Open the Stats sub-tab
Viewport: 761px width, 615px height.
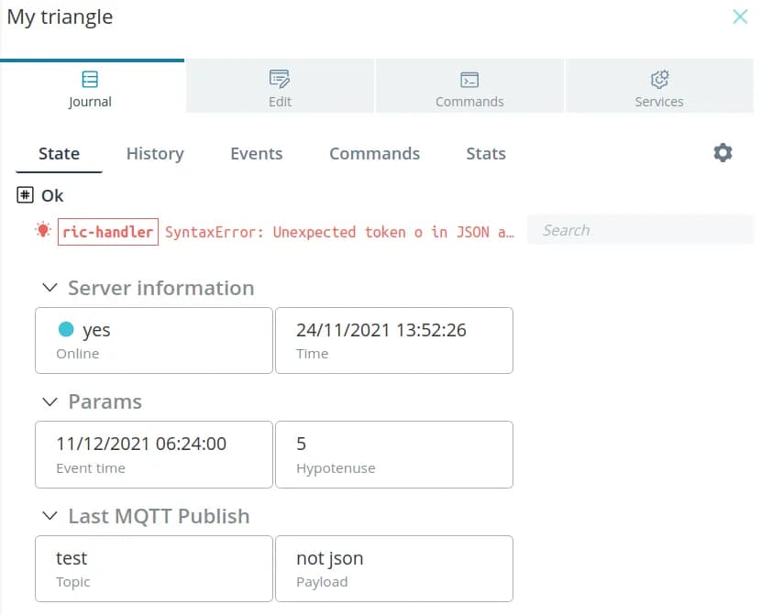pos(485,154)
